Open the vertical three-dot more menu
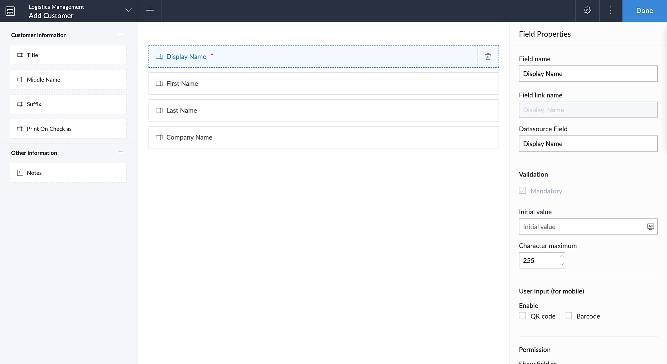The height and width of the screenshot is (364, 667). pyautogui.click(x=611, y=11)
